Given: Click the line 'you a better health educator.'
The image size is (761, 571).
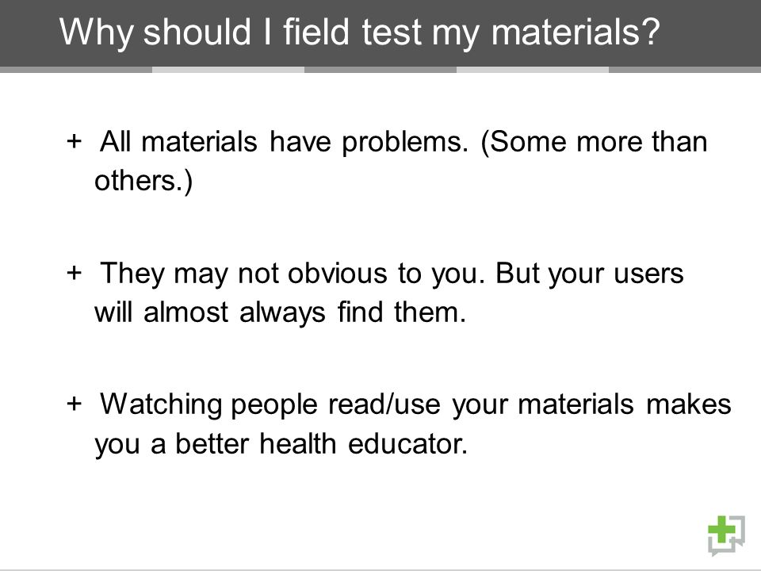Looking at the screenshot, I should coord(281,444).
